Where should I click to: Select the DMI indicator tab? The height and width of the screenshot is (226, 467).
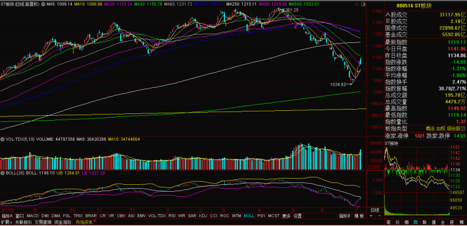tap(45, 216)
